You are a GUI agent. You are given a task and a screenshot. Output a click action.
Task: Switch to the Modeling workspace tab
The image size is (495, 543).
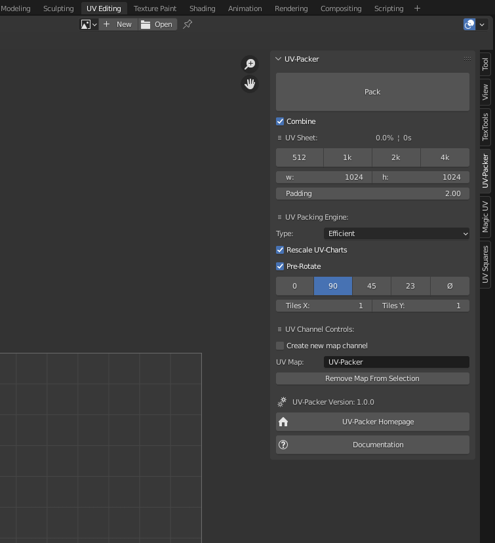coord(16,9)
